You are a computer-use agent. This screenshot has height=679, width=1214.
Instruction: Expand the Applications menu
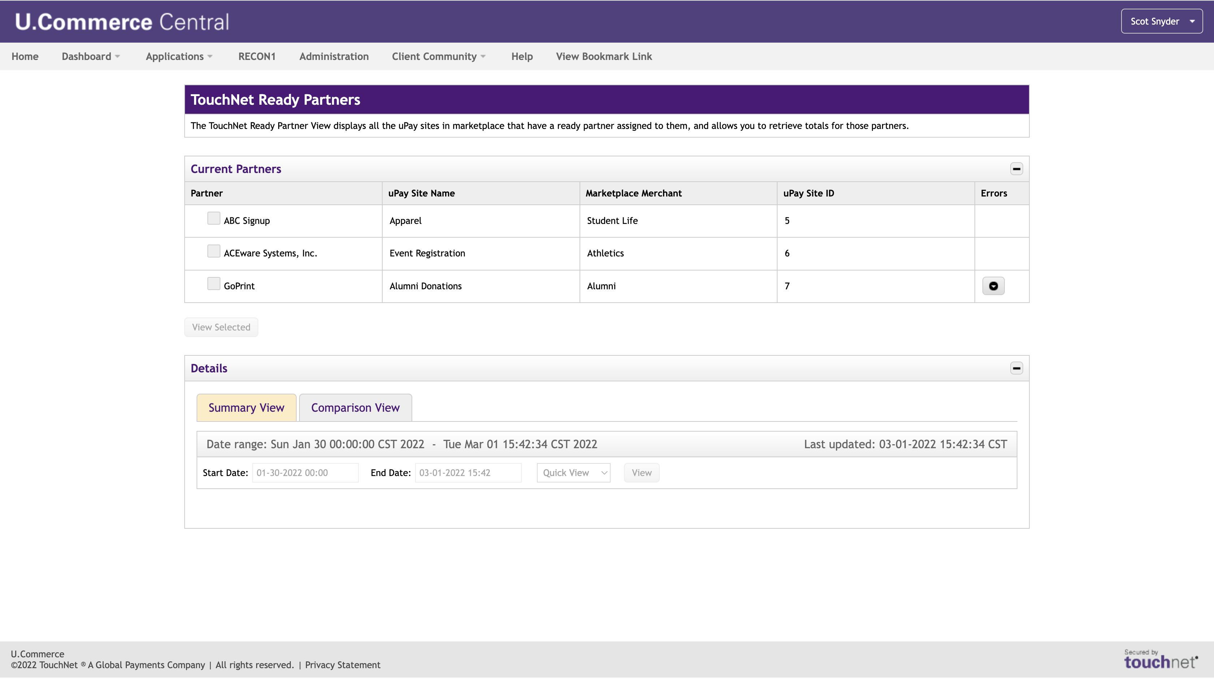coord(179,57)
